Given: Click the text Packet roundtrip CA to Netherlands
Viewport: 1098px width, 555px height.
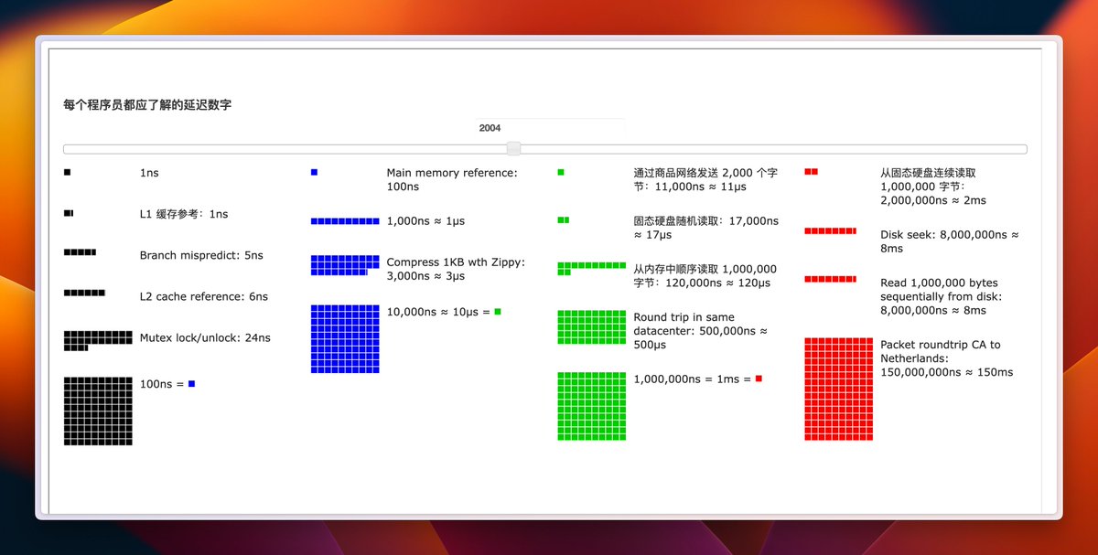Looking at the screenshot, I should 941,351.
